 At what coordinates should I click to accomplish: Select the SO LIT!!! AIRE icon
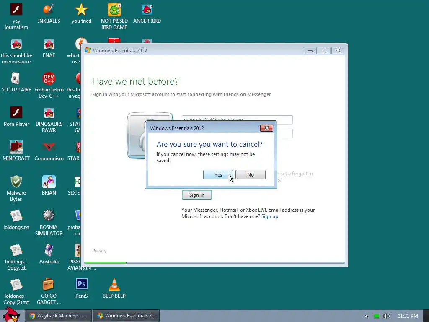point(16,83)
